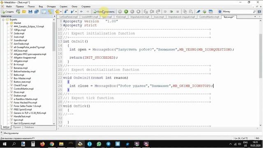The width and height of the screenshot is (263, 148).
Task: Open Firefox from the taskbar
Action: pos(42,144)
